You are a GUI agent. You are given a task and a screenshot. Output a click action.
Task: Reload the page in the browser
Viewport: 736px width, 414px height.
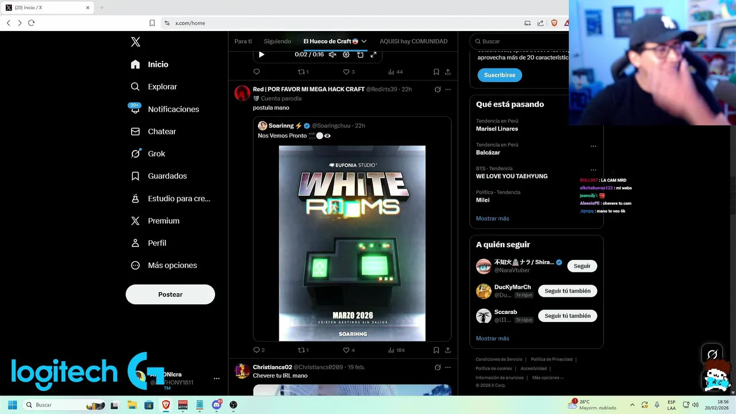tap(31, 23)
